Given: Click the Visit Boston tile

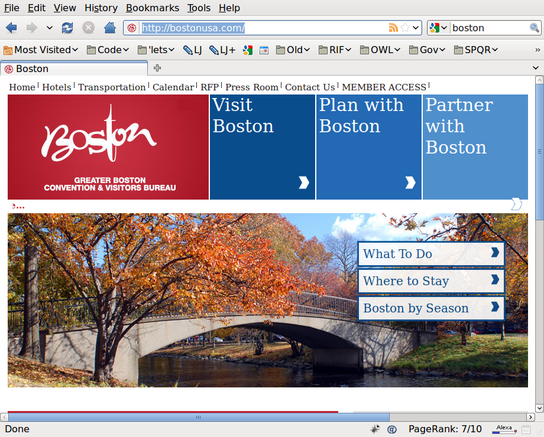Looking at the screenshot, I should pyautogui.click(x=262, y=146).
